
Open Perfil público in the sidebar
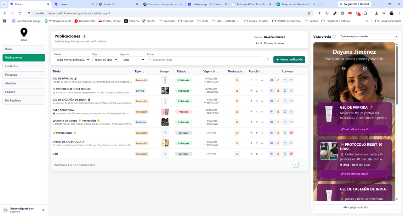coord(24,100)
